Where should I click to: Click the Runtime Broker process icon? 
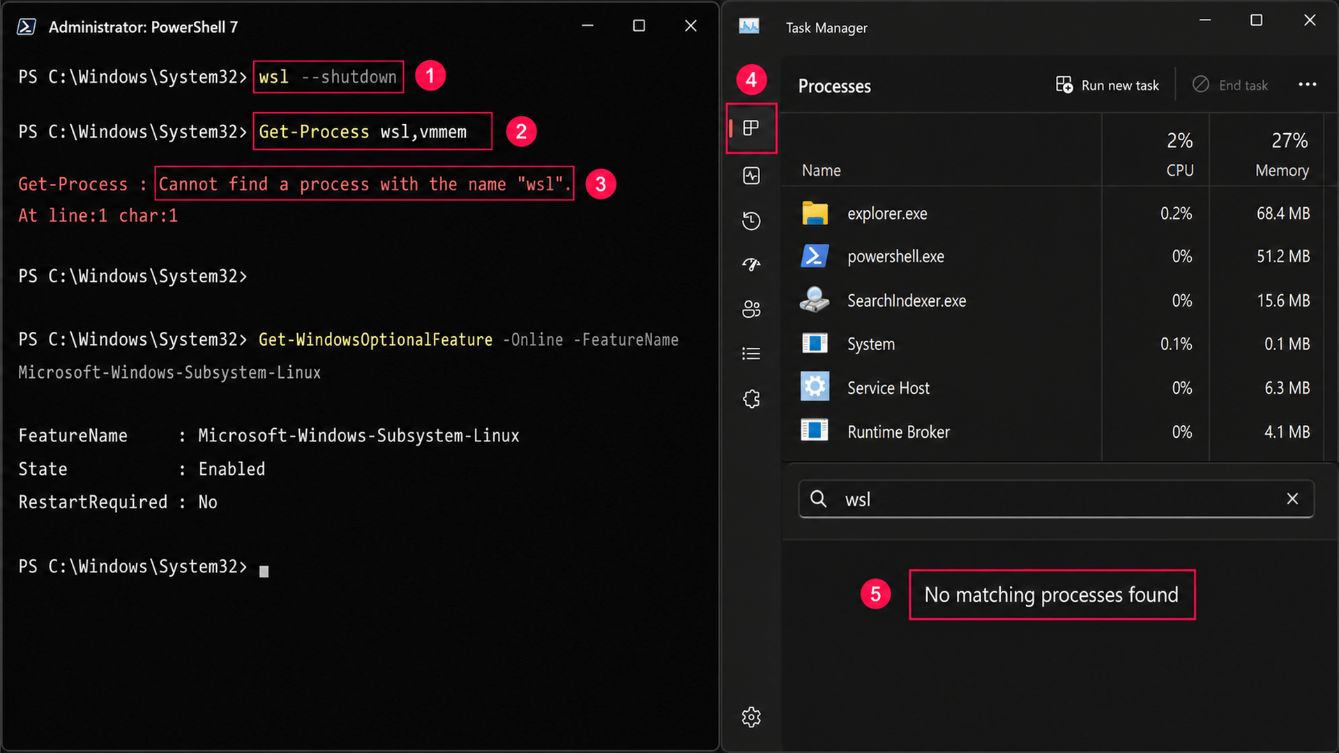click(x=815, y=431)
